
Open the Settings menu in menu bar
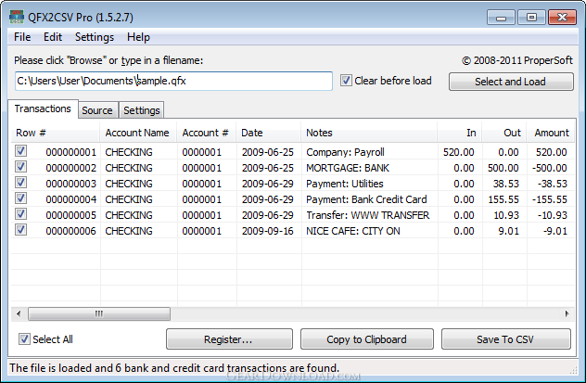click(95, 37)
